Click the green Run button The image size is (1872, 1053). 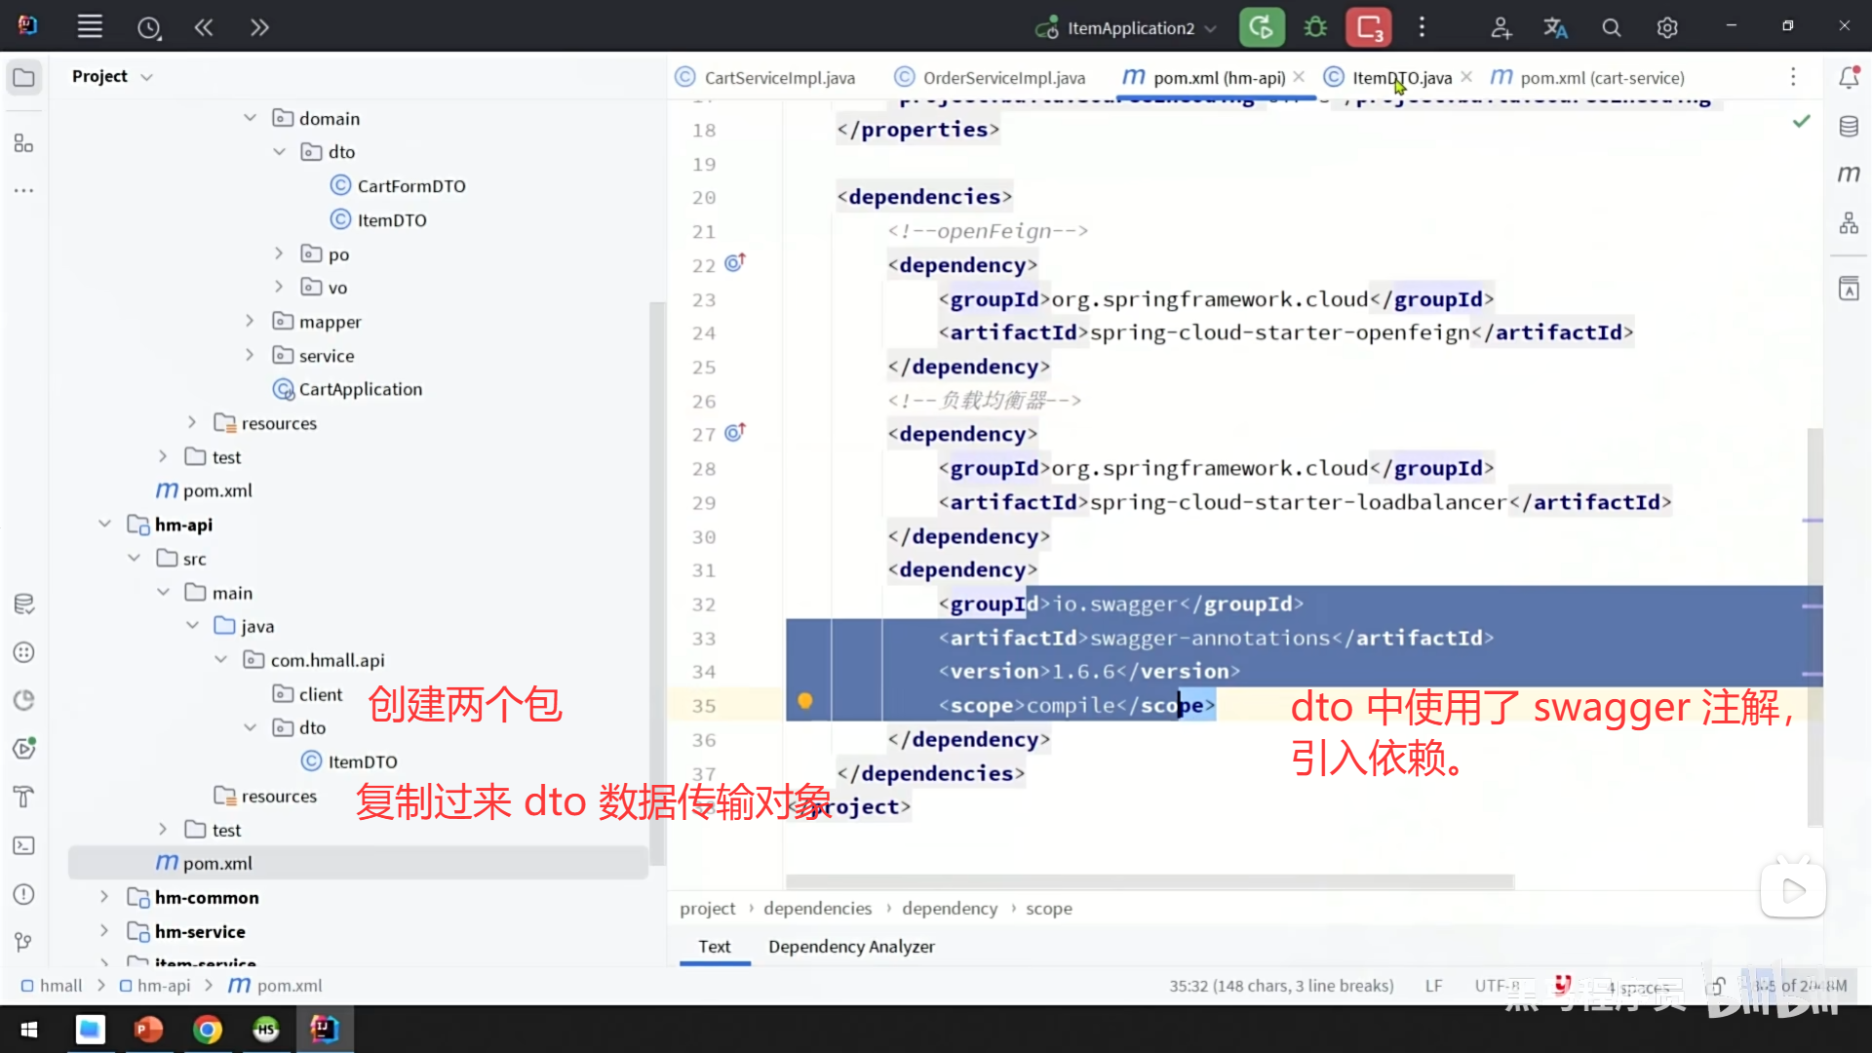pos(1261,27)
